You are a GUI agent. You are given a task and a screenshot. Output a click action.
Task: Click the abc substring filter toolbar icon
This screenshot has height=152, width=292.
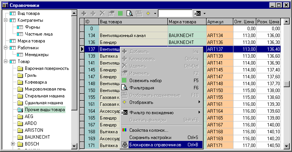[x=197, y=13]
